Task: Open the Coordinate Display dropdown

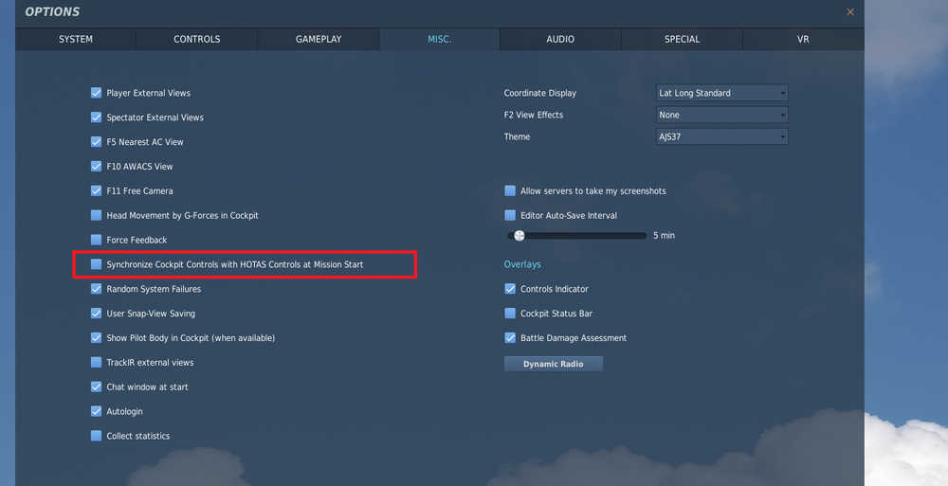Action: click(x=721, y=93)
